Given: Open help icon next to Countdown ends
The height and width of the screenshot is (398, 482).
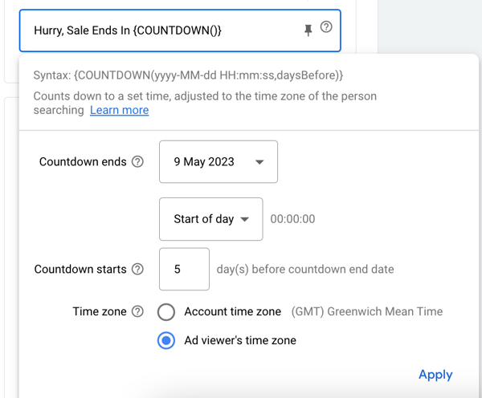Looking at the screenshot, I should 137,162.
